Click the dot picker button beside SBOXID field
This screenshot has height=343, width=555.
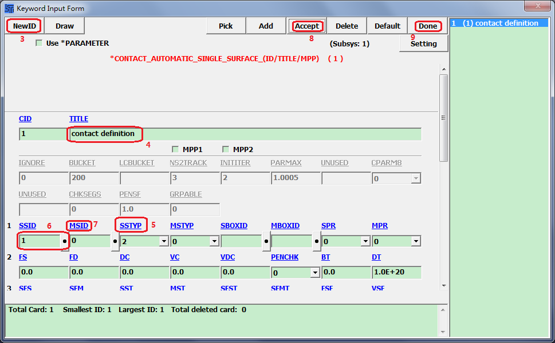pos(266,242)
